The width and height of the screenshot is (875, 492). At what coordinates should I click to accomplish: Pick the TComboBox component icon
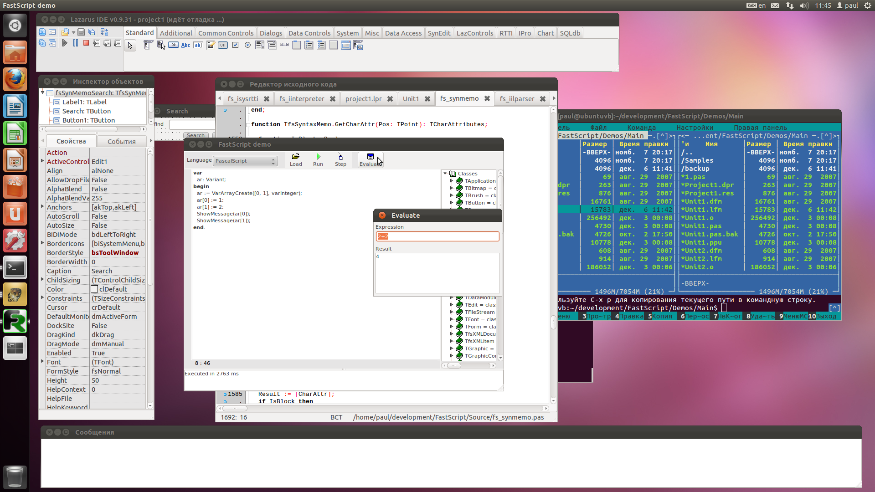pos(272,45)
